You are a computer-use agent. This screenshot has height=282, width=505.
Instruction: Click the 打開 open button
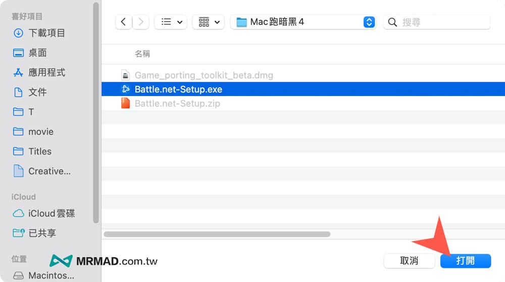(466, 261)
